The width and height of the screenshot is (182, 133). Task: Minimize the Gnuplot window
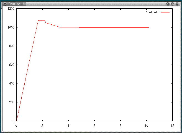pyautogui.click(x=168, y=4)
